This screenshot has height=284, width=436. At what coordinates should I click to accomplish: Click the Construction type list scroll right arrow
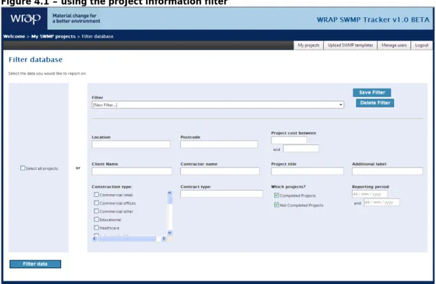coord(164,239)
